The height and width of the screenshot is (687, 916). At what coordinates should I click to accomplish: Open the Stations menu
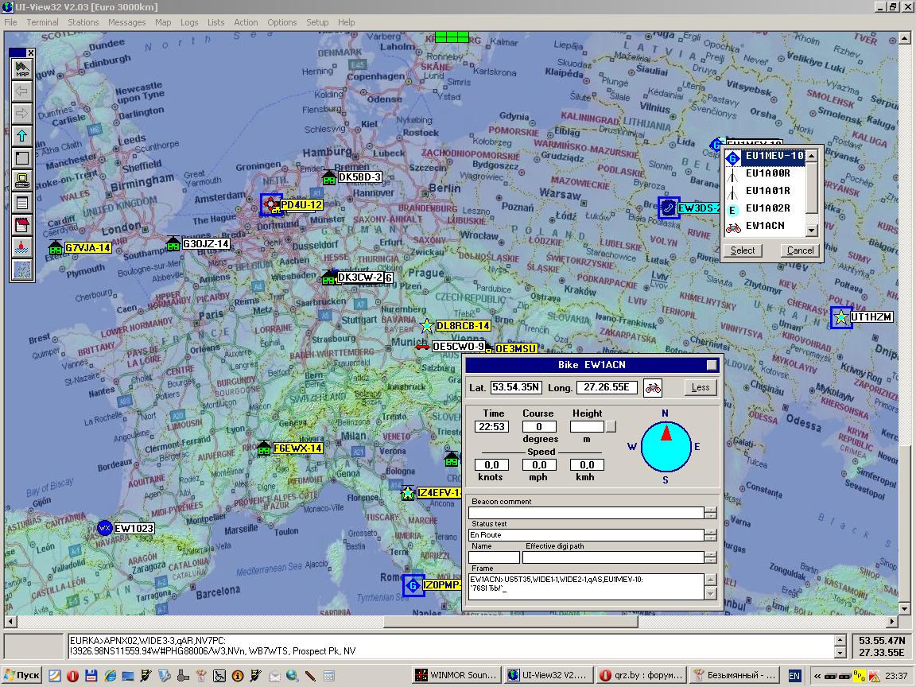point(83,22)
